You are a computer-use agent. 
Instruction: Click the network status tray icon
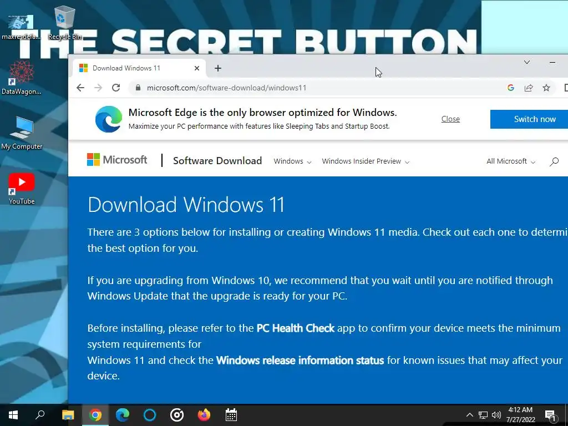click(x=483, y=415)
